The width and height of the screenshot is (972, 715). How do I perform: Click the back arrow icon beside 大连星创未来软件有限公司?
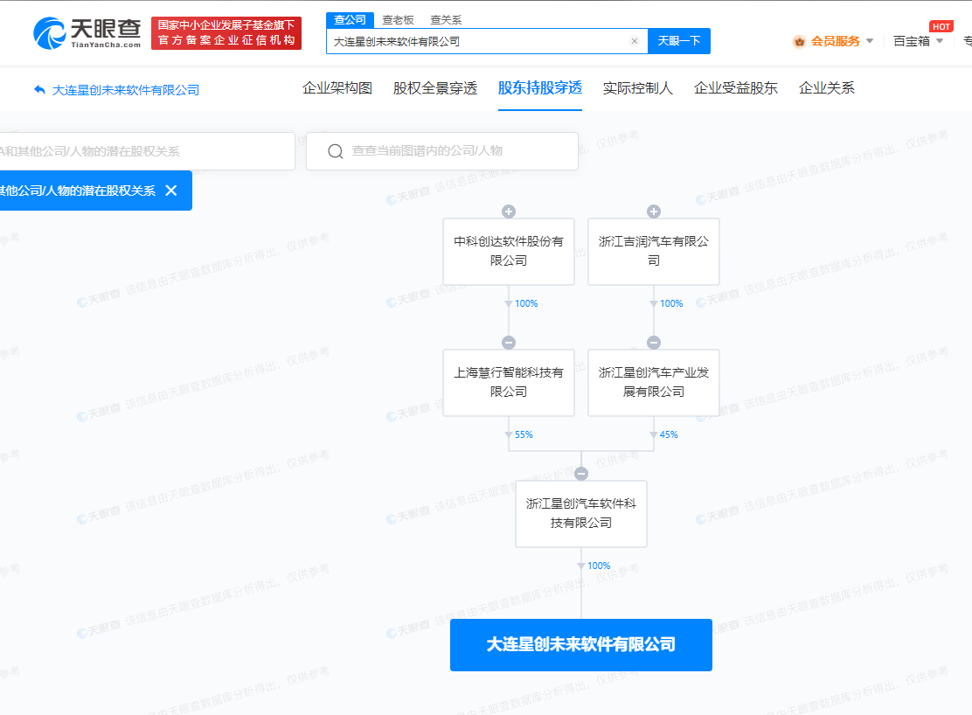click(39, 90)
